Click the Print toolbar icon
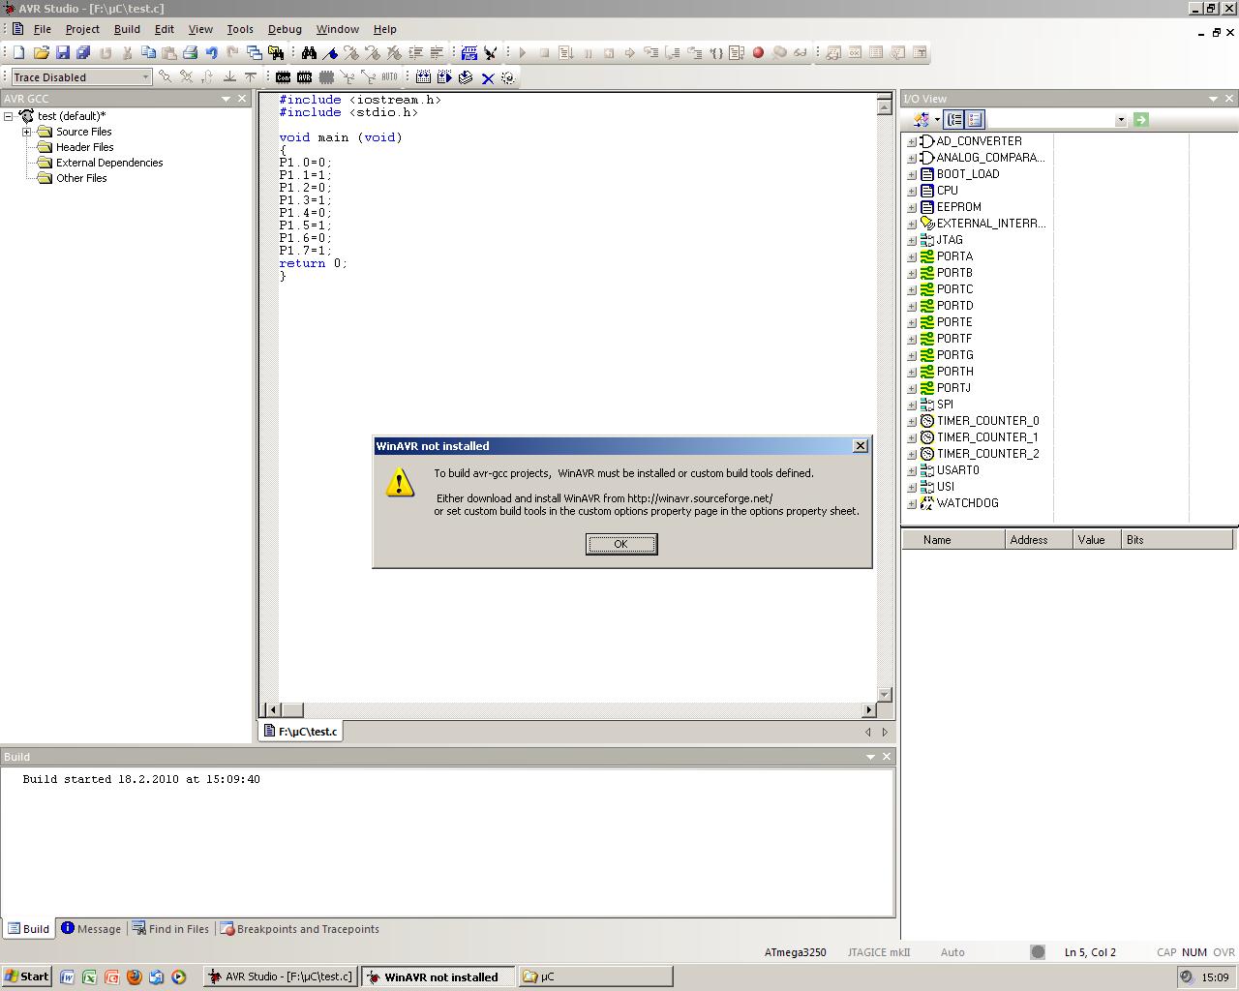This screenshot has width=1239, height=991. 190,53
